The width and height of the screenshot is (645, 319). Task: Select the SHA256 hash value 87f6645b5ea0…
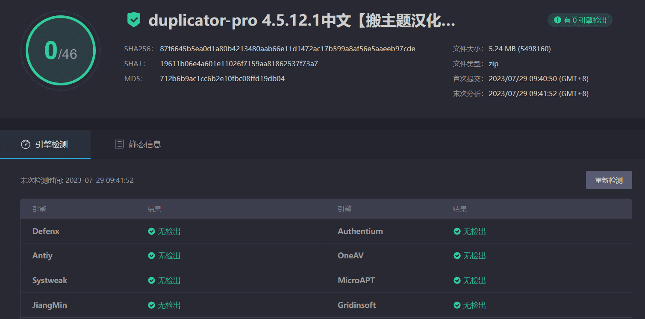(x=288, y=49)
